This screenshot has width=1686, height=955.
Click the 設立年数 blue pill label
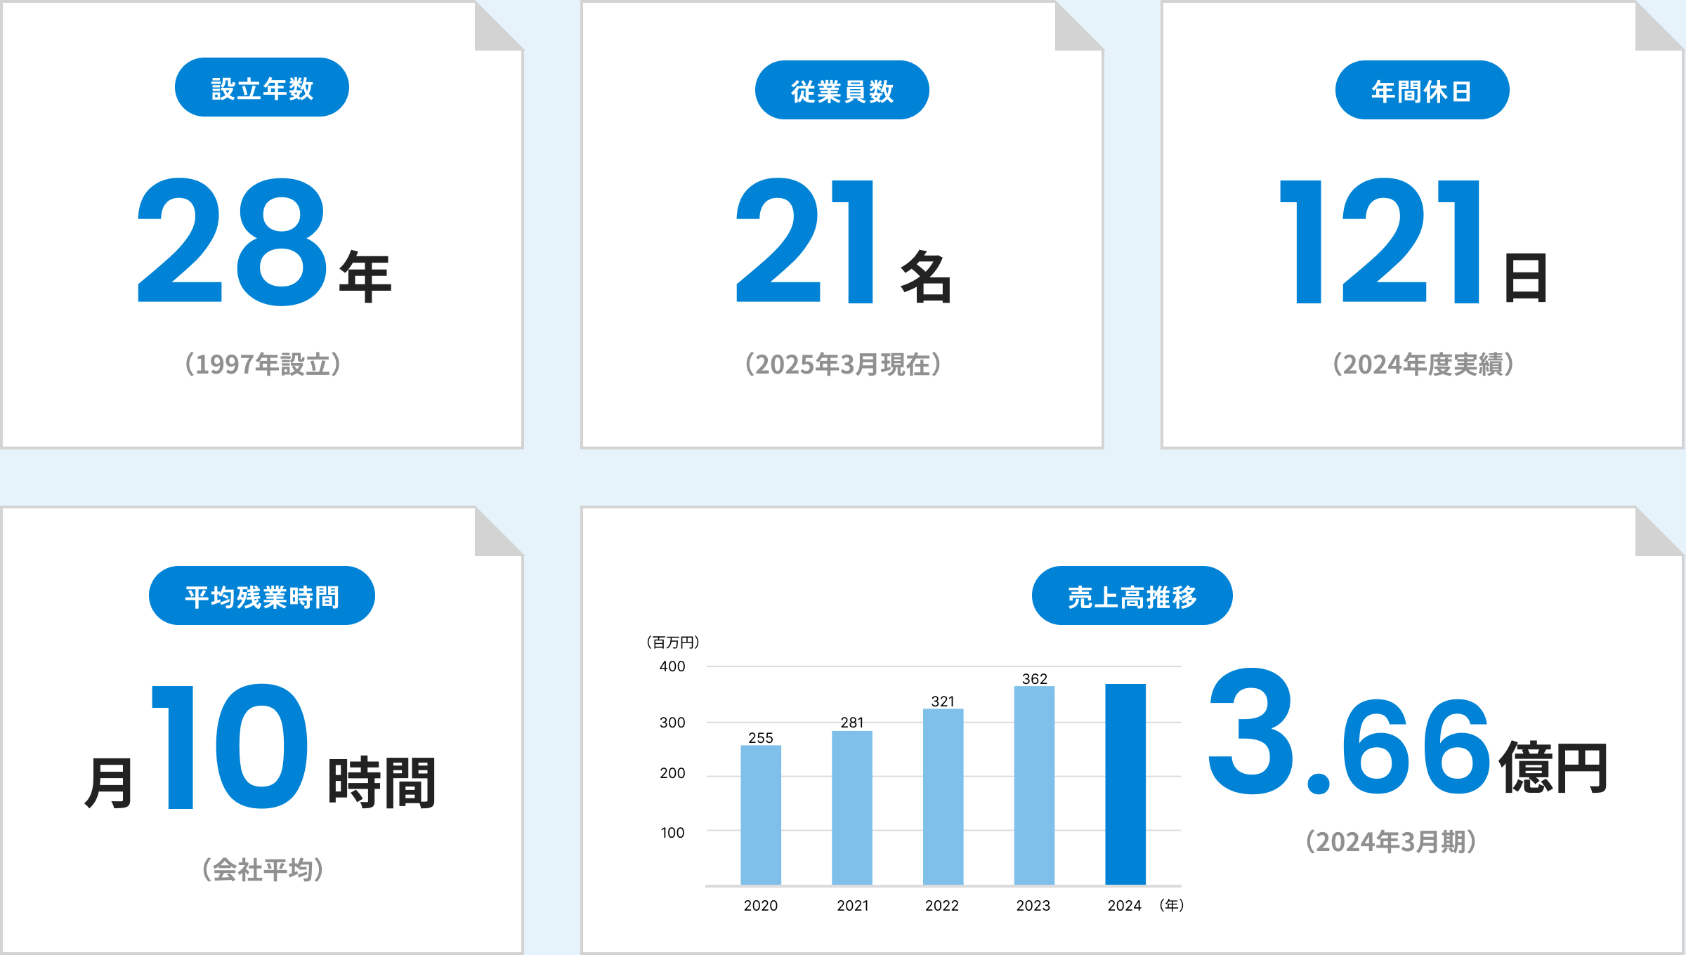pos(261,88)
